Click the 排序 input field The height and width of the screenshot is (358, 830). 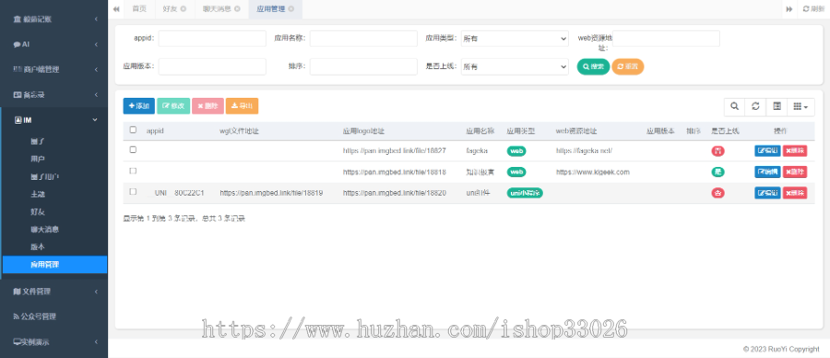click(363, 66)
